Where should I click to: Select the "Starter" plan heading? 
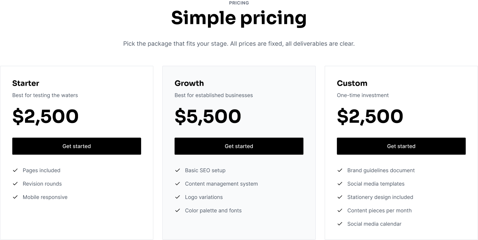[26, 83]
